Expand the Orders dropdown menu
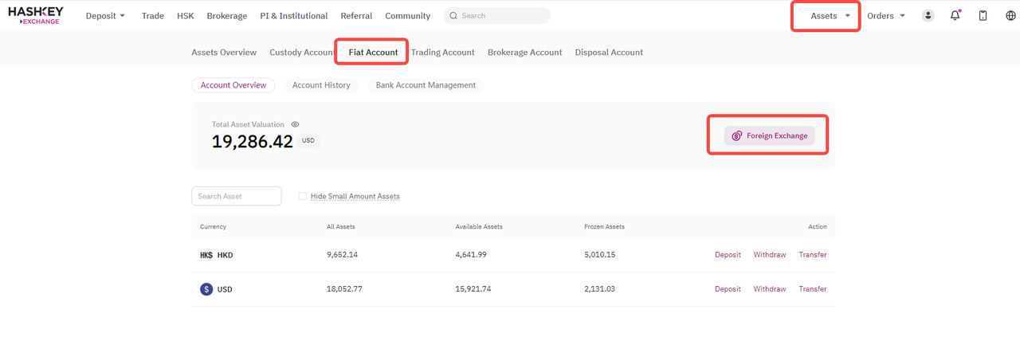The image size is (1020, 337). pyautogui.click(x=886, y=16)
